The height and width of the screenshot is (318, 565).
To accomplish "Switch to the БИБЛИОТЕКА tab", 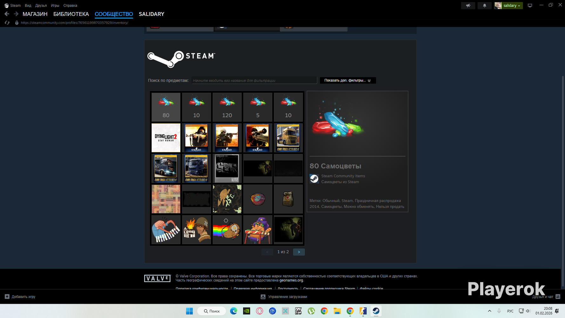I will click(71, 14).
